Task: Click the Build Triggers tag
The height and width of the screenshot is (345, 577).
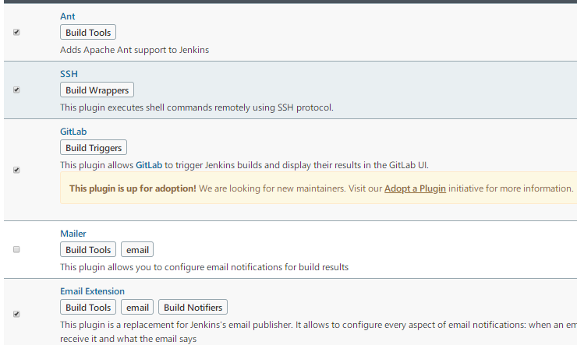Action: pyautogui.click(x=94, y=148)
